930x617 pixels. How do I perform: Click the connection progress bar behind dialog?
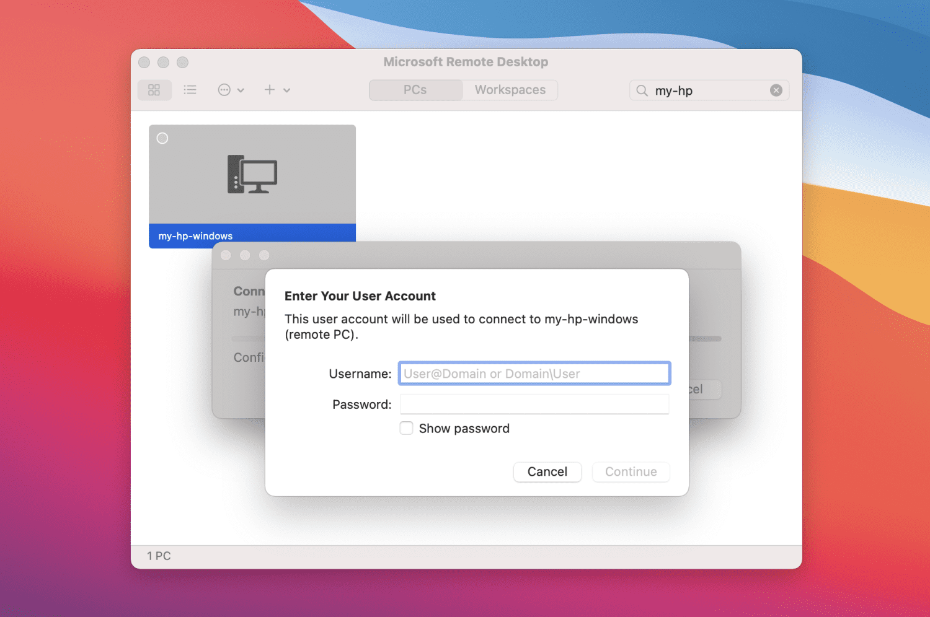tap(705, 339)
